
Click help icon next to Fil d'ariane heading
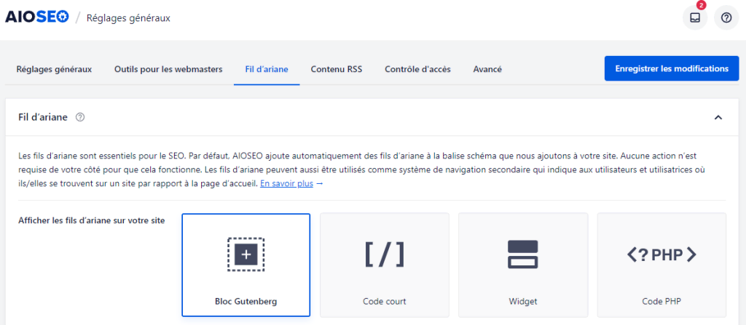coord(80,117)
